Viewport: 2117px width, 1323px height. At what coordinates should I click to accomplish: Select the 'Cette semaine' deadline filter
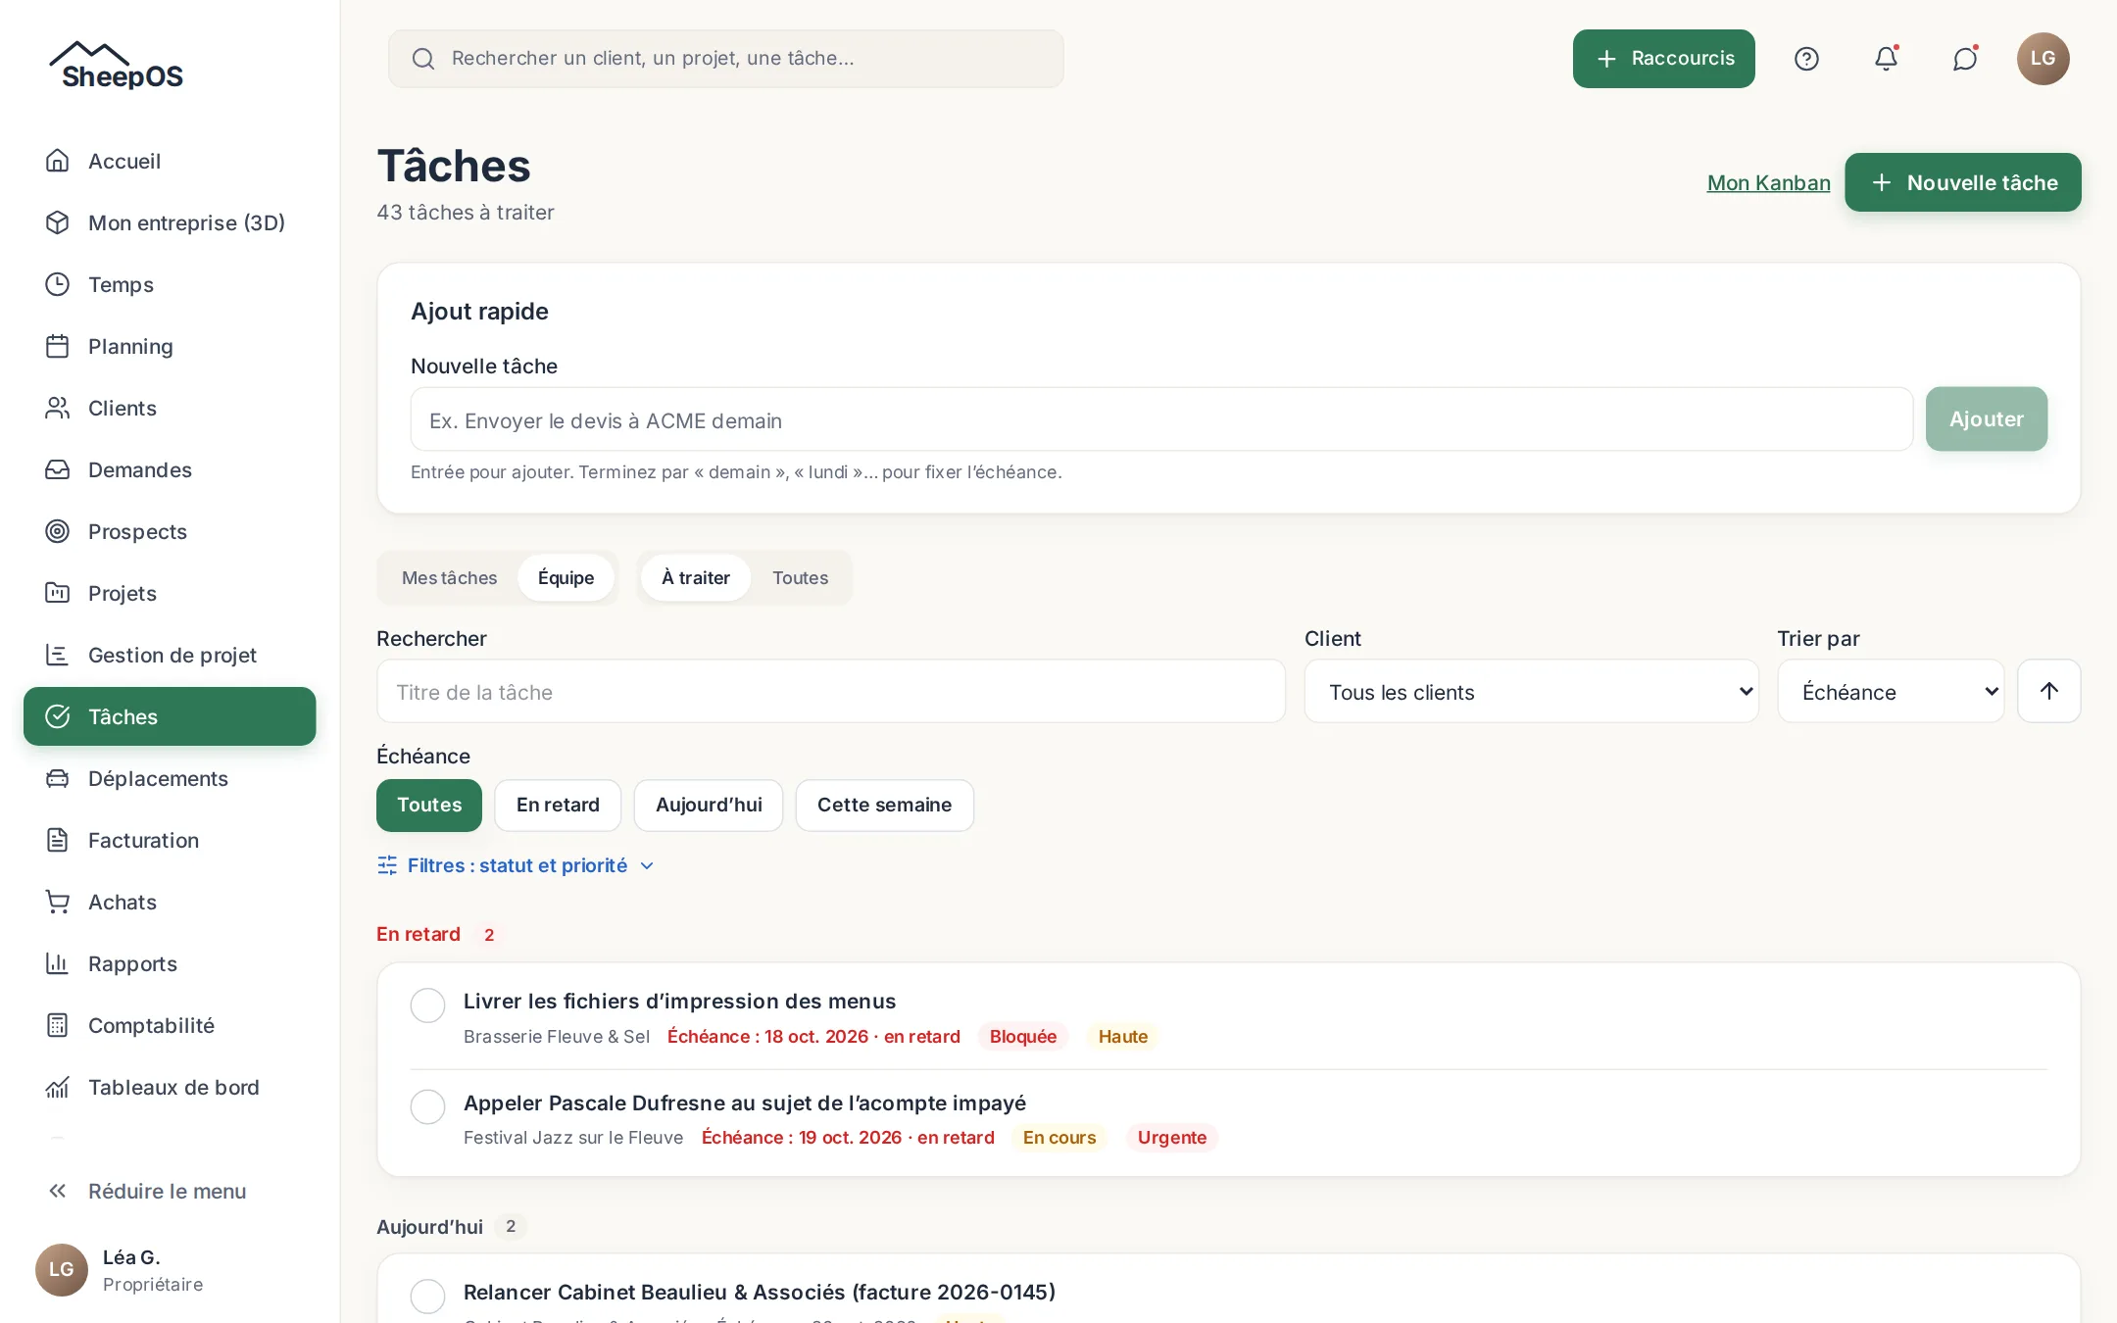pos(884,805)
